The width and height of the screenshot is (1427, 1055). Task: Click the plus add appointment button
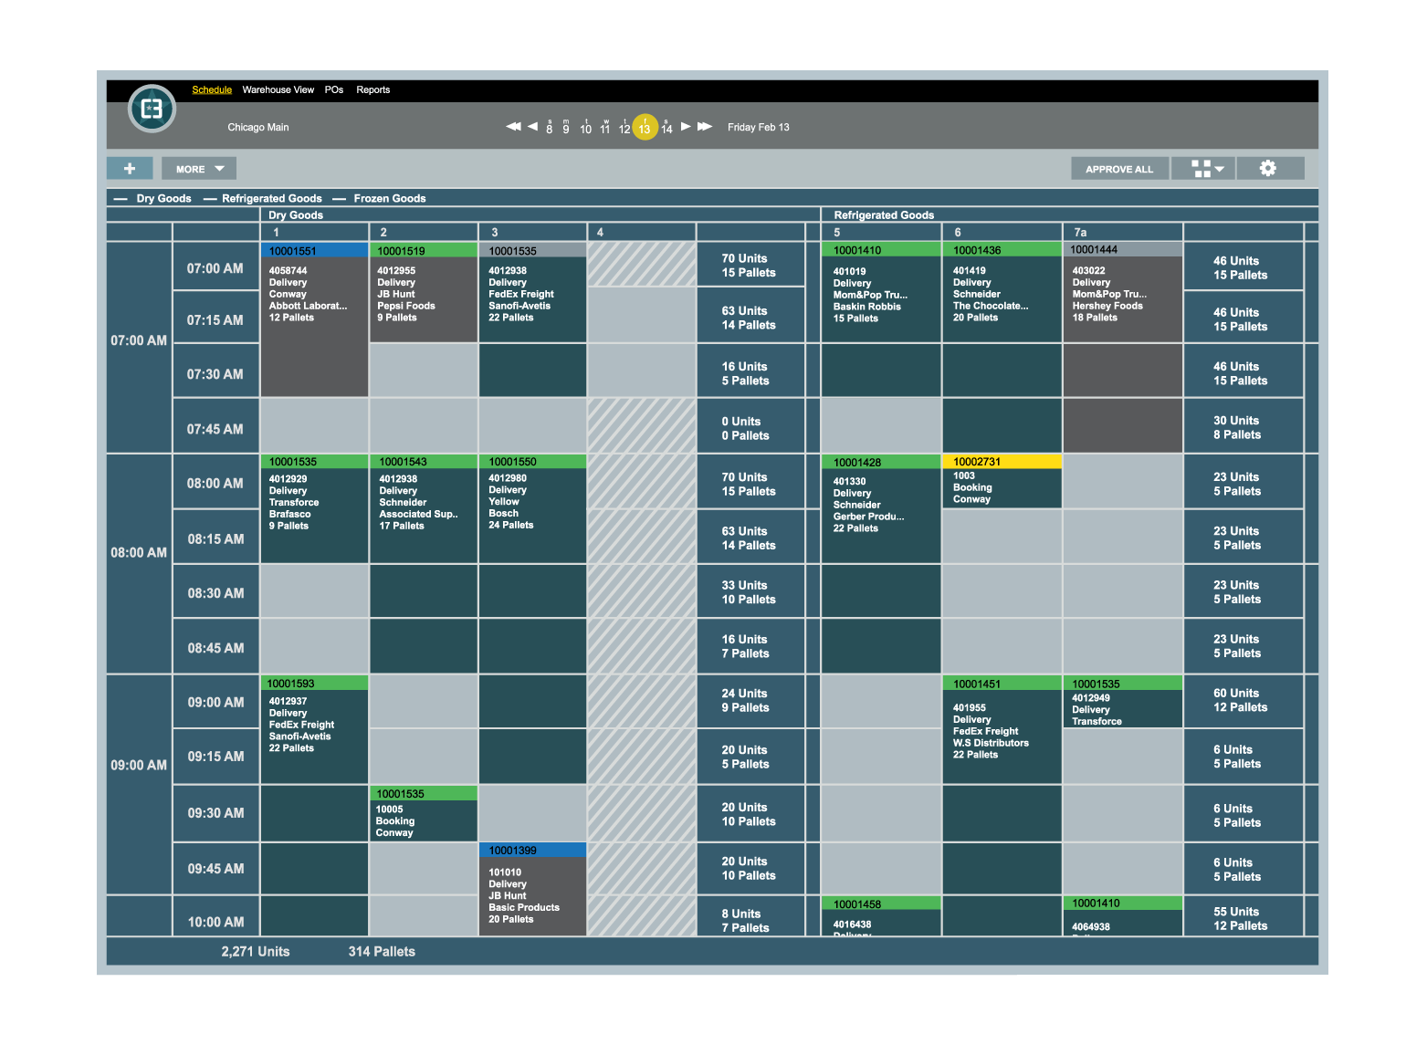tap(130, 169)
